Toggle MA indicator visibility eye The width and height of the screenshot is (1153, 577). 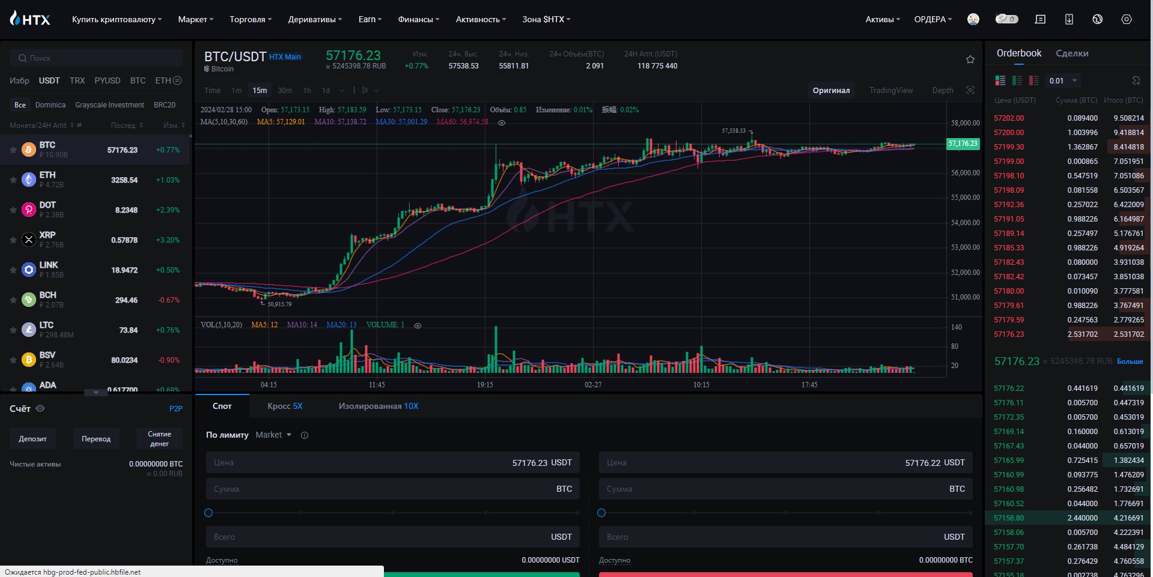[502, 122]
